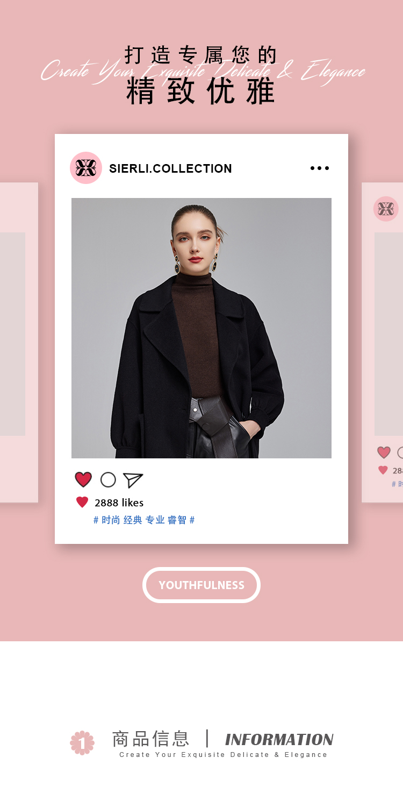Click the 2888 likes count text

point(119,502)
